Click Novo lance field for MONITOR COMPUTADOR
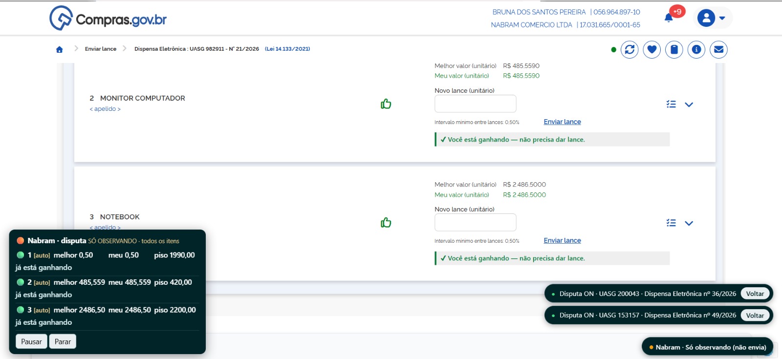This screenshot has width=782, height=359. [x=476, y=104]
